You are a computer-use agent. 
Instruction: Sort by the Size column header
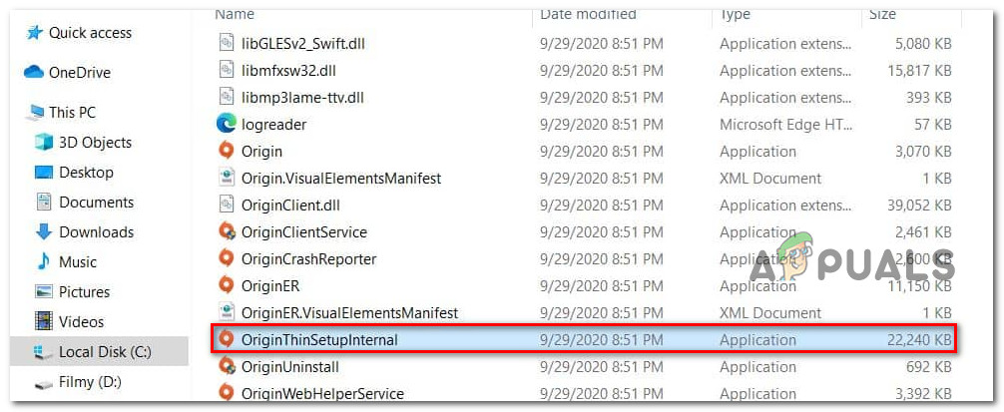(882, 14)
